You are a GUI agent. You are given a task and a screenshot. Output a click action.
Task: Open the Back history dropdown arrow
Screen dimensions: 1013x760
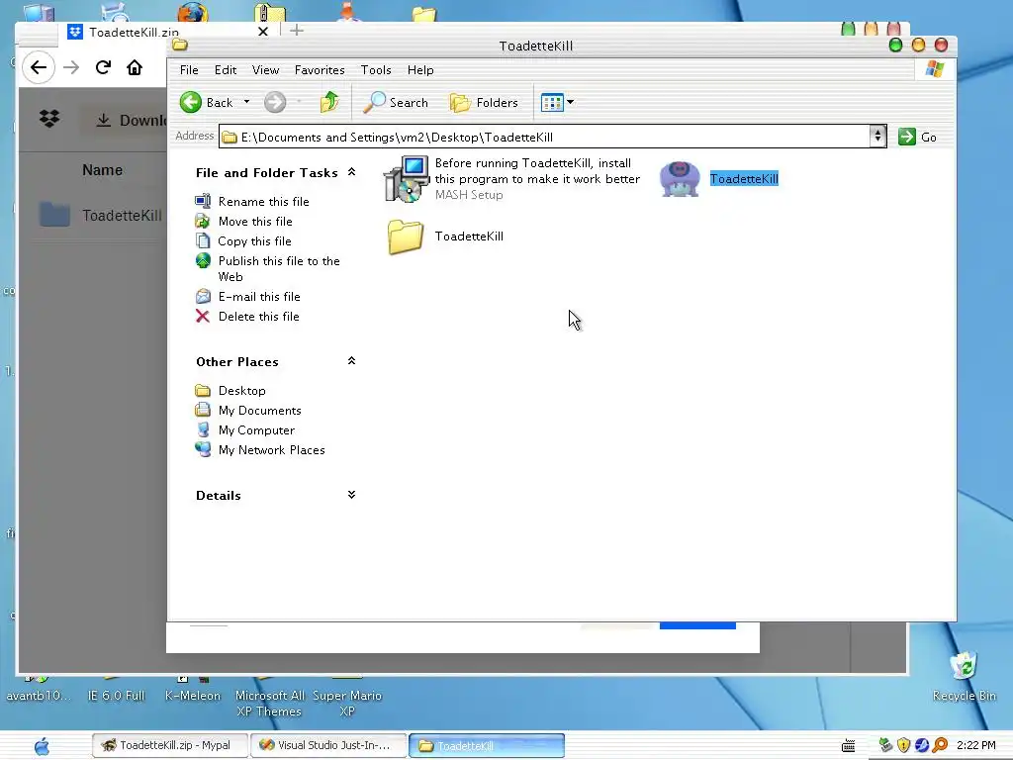pyautogui.click(x=246, y=102)
